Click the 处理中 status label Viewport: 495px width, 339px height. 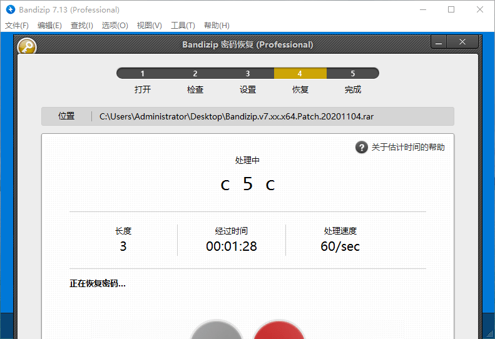[248, 160]
